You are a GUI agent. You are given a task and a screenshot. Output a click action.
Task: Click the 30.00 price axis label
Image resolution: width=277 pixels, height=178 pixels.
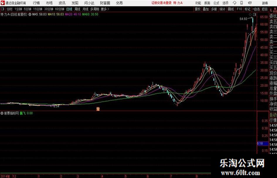coord(264,70)
